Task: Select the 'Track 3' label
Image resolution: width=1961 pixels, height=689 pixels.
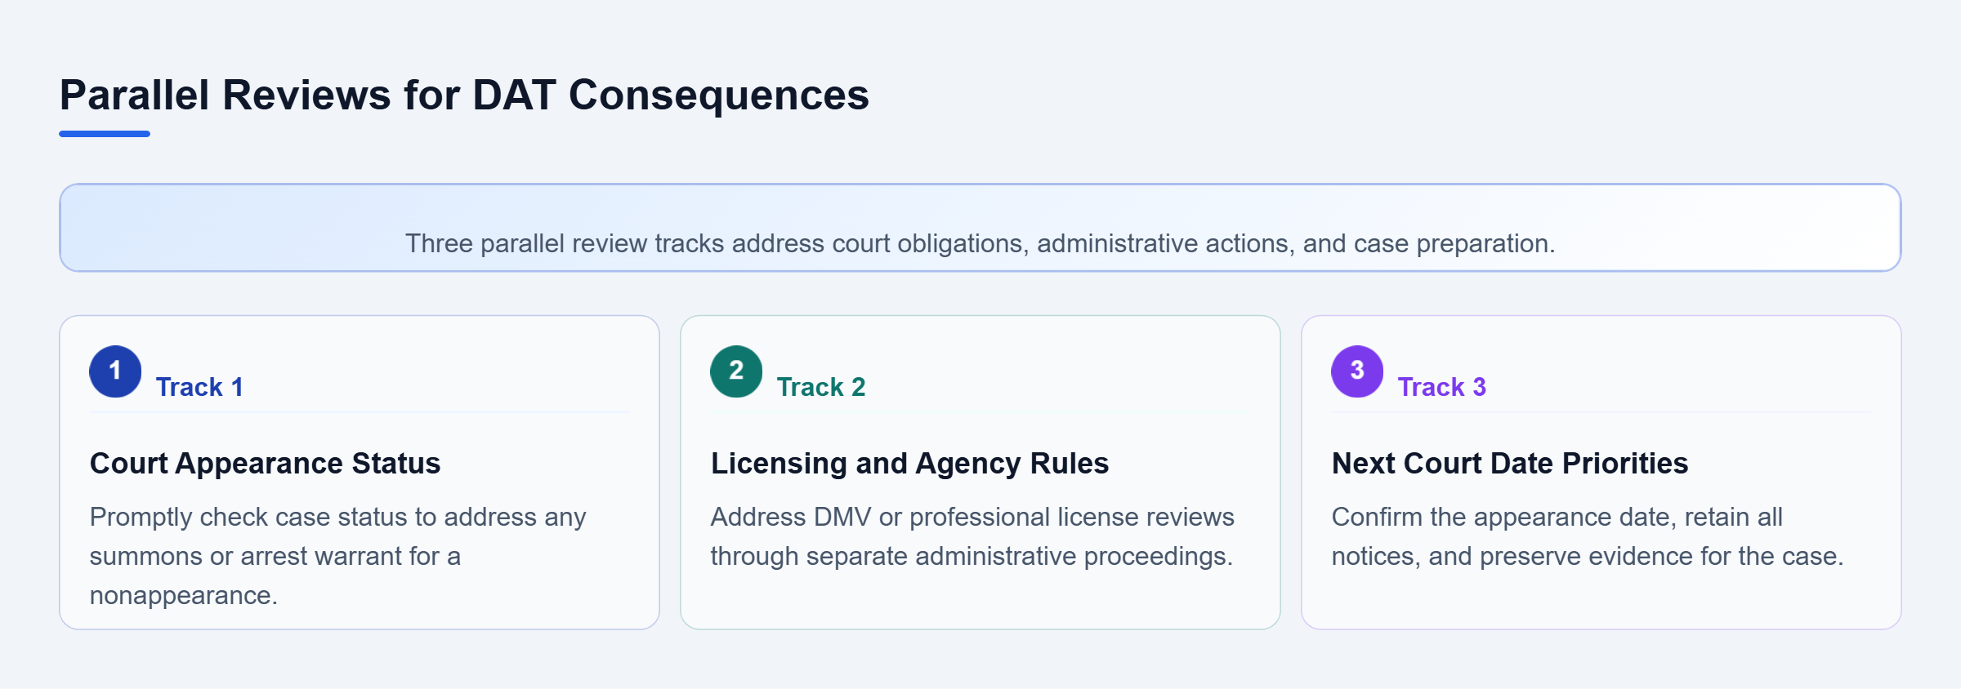Action: pos(1441,387)
